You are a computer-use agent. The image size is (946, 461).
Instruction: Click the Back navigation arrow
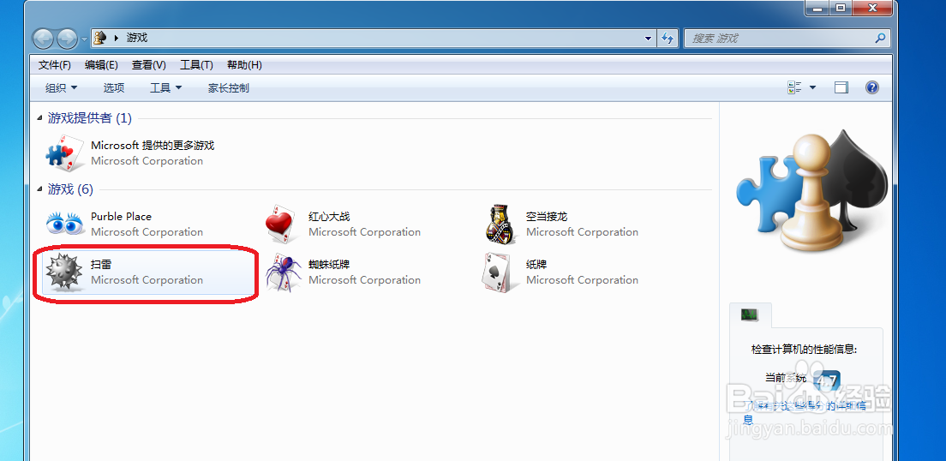44,39
